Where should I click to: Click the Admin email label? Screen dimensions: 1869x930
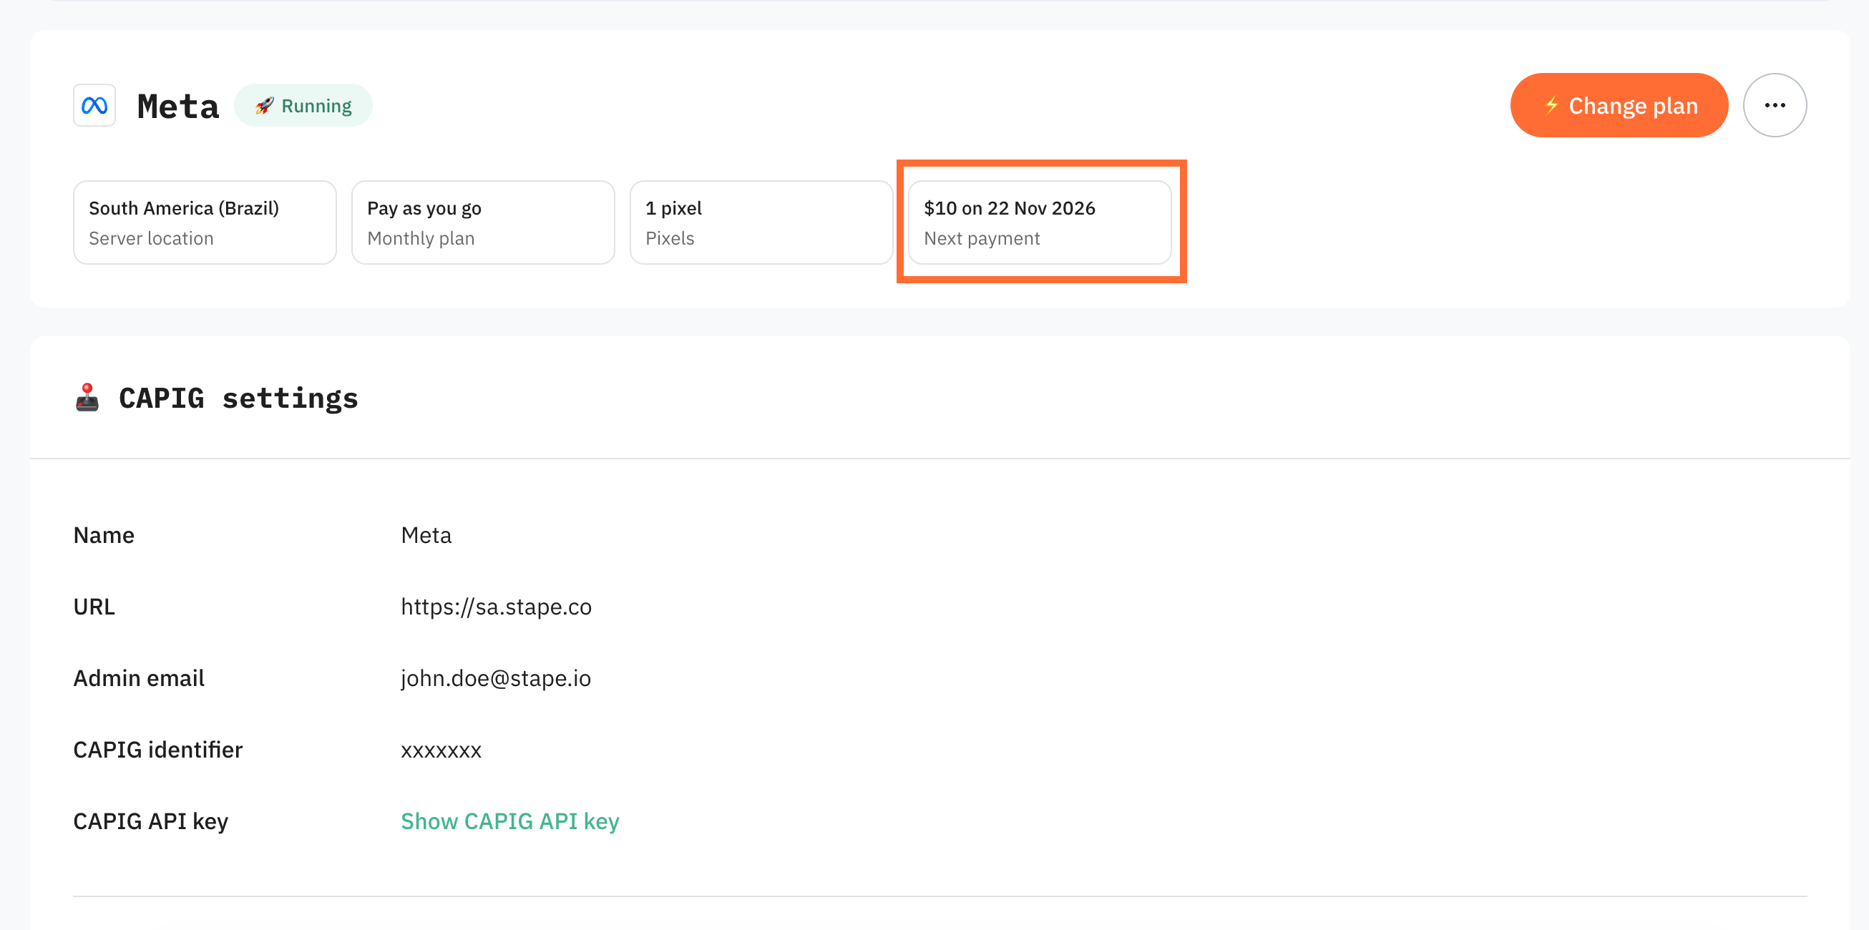[139, 677]
